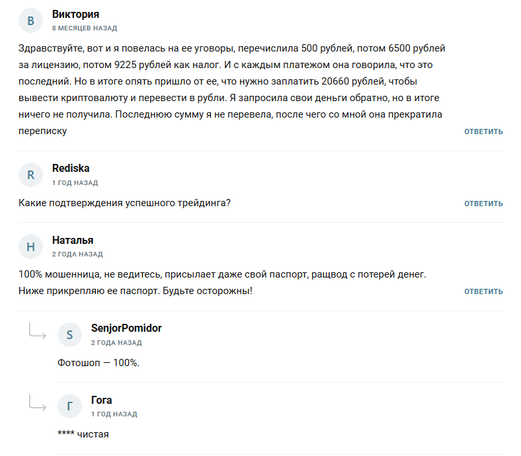Open the SenjorPomidor username

[x=126, y=328]
